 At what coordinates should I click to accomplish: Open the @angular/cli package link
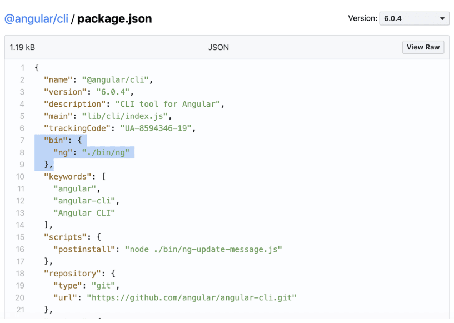click(x=37, y=19)
